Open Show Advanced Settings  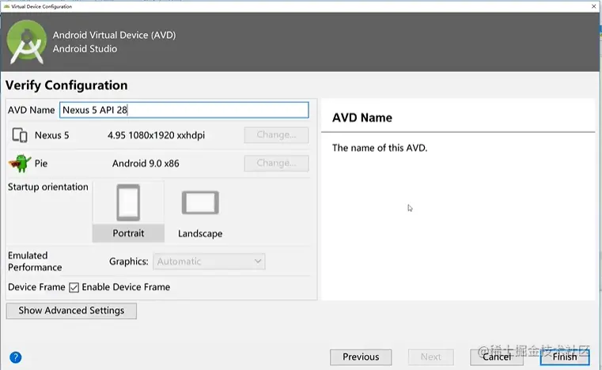pos(71,311)
